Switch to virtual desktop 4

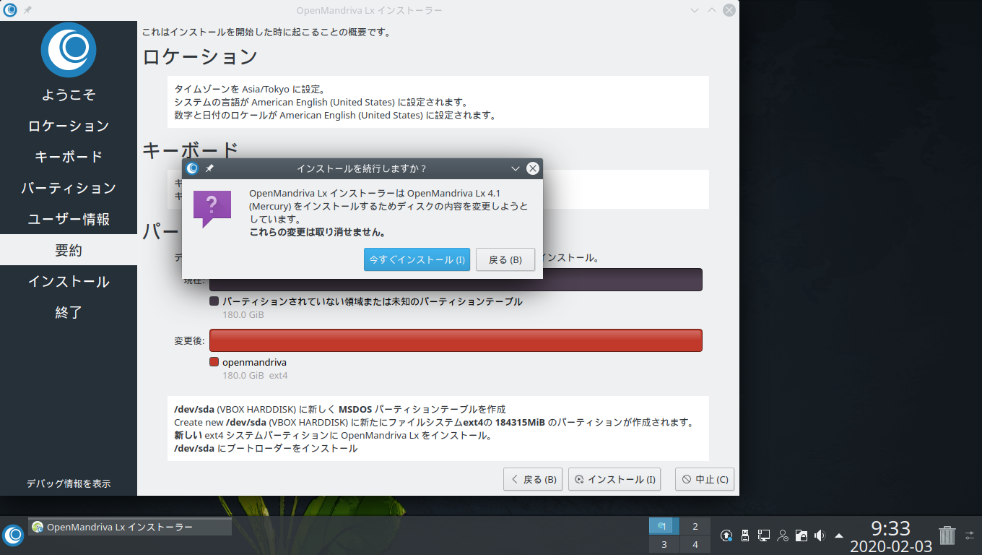click(695, 544)
